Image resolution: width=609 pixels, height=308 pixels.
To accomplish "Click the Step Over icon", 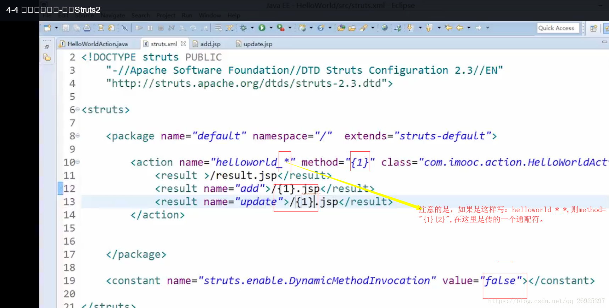I will 193,28.
